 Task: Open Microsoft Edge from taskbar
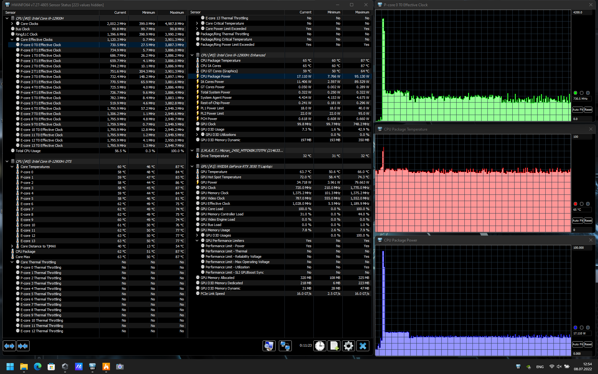pos(38,367)
